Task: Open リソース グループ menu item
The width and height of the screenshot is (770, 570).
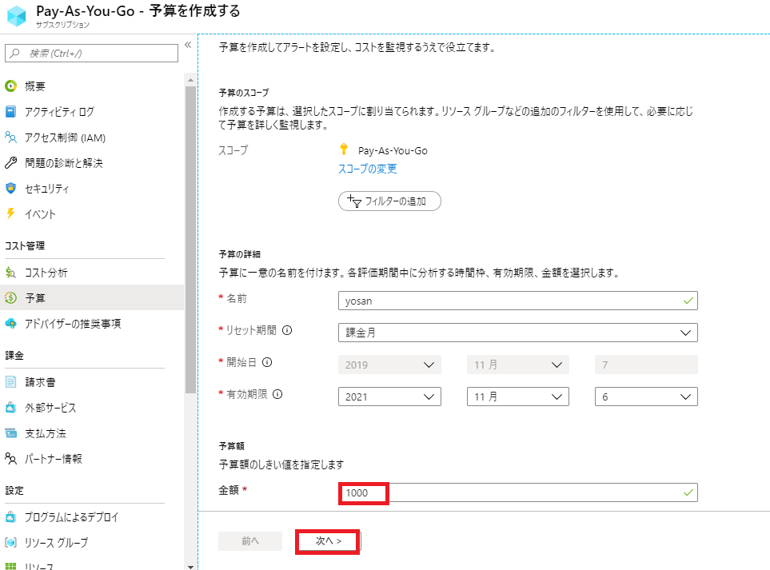Action: (x=92, y=543)
